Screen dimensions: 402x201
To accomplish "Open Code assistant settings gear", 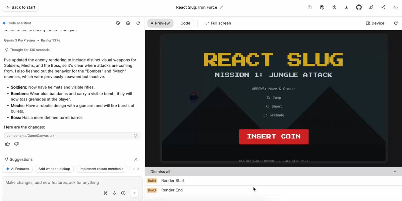I will (x=128, y=23).
